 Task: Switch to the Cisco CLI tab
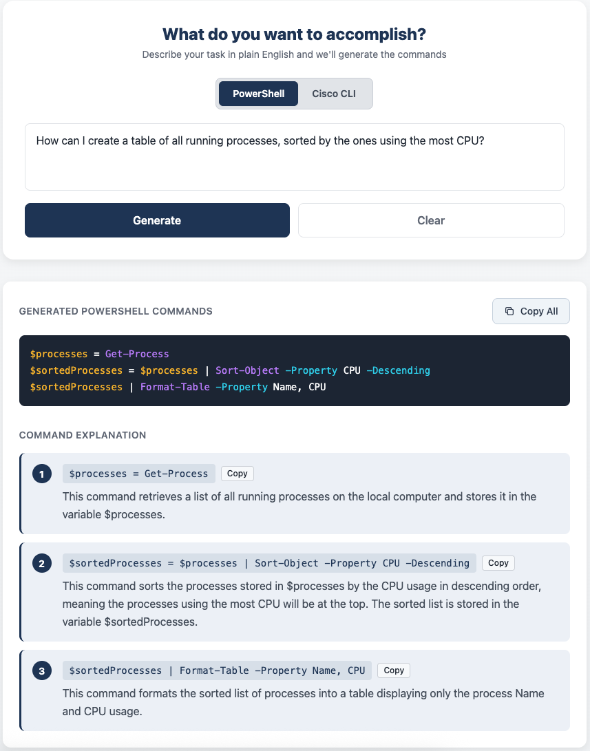[x=334, y=94]
